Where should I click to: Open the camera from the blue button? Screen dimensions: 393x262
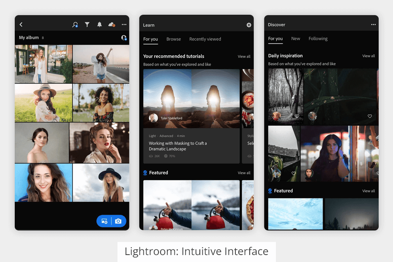coord(118,221)
